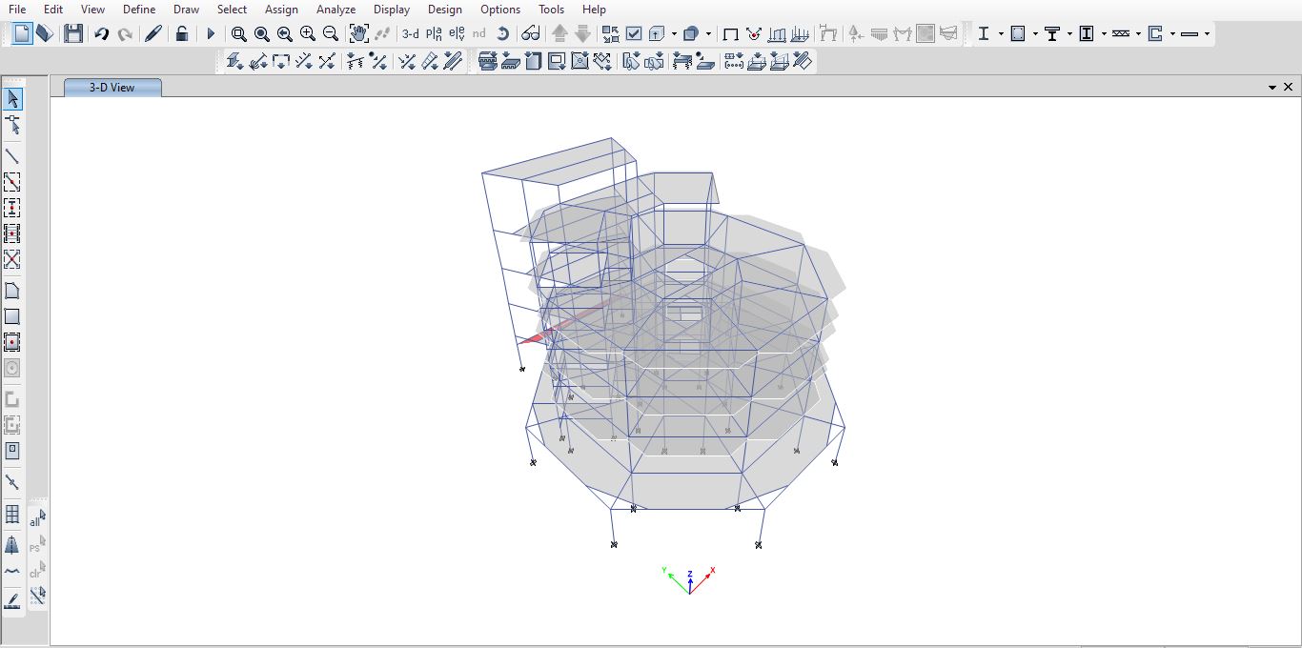
Task: Open the Analyze menu
Action: (336, 10)
